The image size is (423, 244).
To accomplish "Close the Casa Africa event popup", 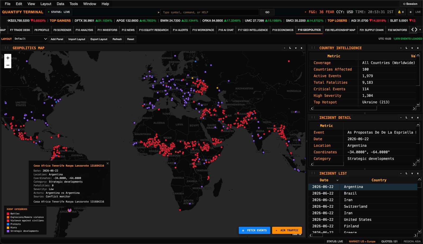I will click(x=108, y=163).
